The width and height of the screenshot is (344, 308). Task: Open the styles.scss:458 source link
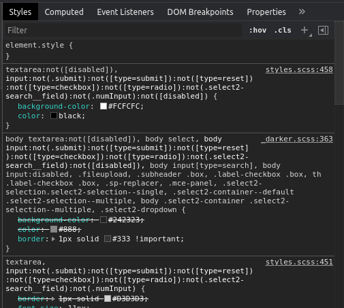click(299, 69)
